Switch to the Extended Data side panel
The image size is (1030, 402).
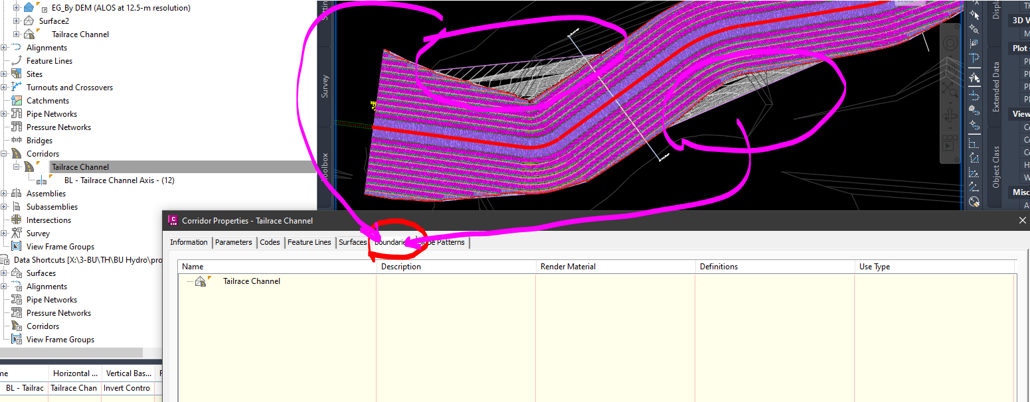(x=997, y=86)
